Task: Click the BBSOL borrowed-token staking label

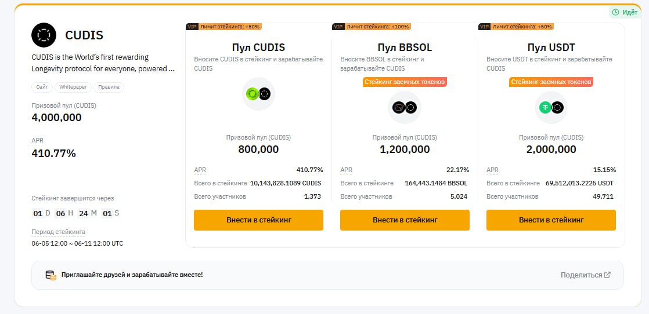Action: click(405, 82)
